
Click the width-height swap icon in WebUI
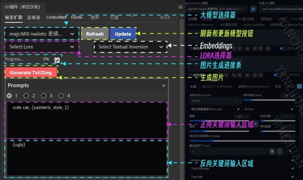pyautogui.click(x=255, y=124)
